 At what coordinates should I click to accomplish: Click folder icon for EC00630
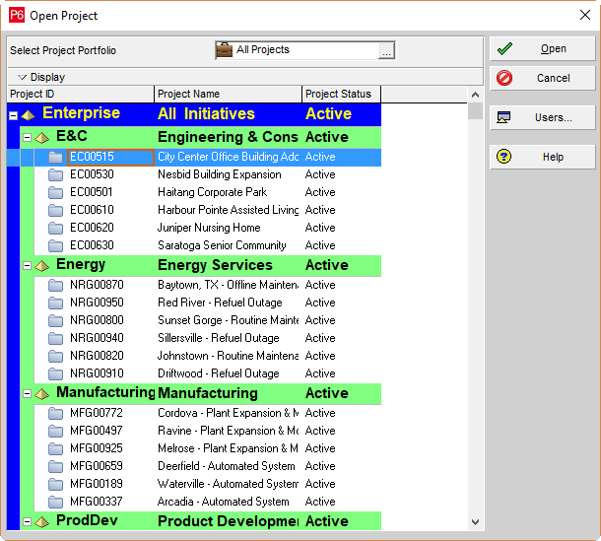coord(55,245)
